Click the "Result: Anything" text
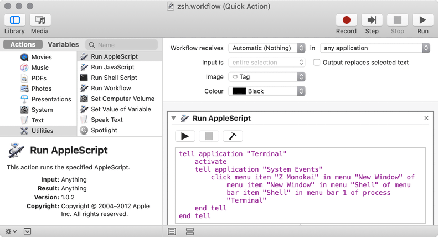This screenshot has height=237, width=438. [x=62, y=188]
